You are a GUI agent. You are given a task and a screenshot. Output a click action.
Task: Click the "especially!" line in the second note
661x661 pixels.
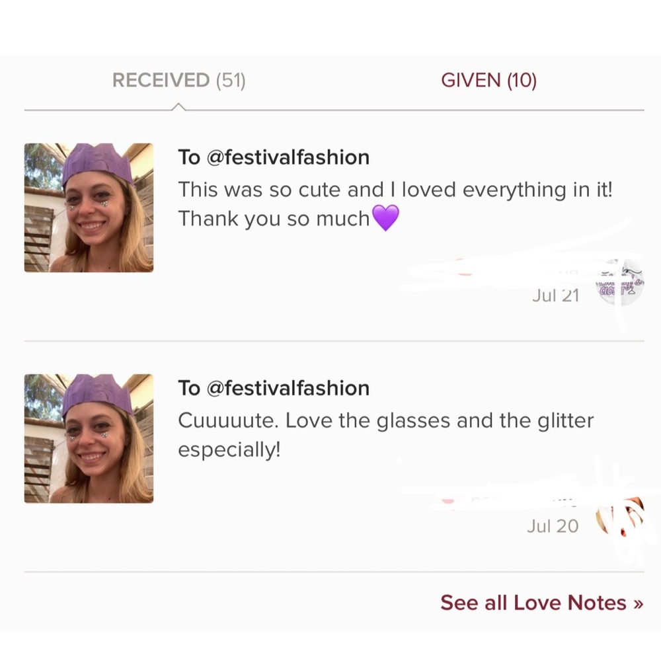(229, 449)
